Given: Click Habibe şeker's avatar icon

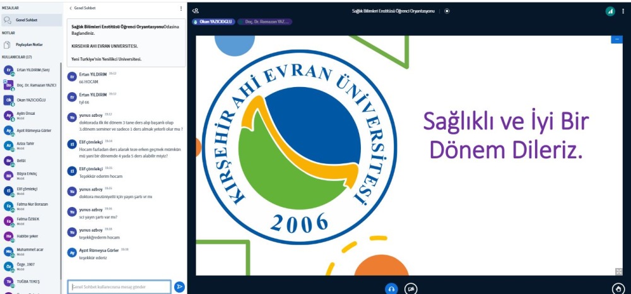Looking at the screenshot, I should [x=8, y=236].
